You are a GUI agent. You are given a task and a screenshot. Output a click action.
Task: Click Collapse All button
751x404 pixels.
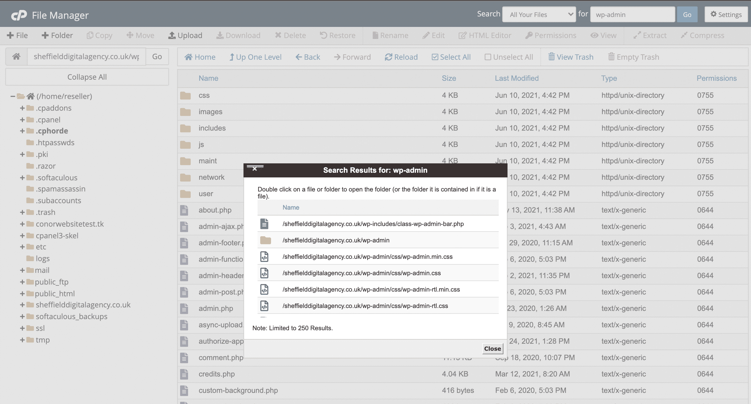click(x=87, y=77)
